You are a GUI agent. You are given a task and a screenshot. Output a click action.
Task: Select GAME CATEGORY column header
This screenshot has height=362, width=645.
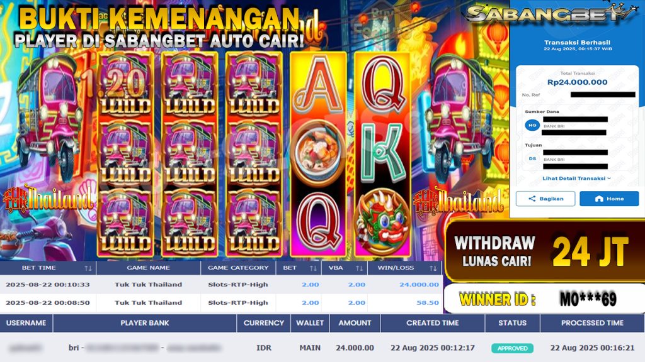pyautogui.click(x=237, y=268)
